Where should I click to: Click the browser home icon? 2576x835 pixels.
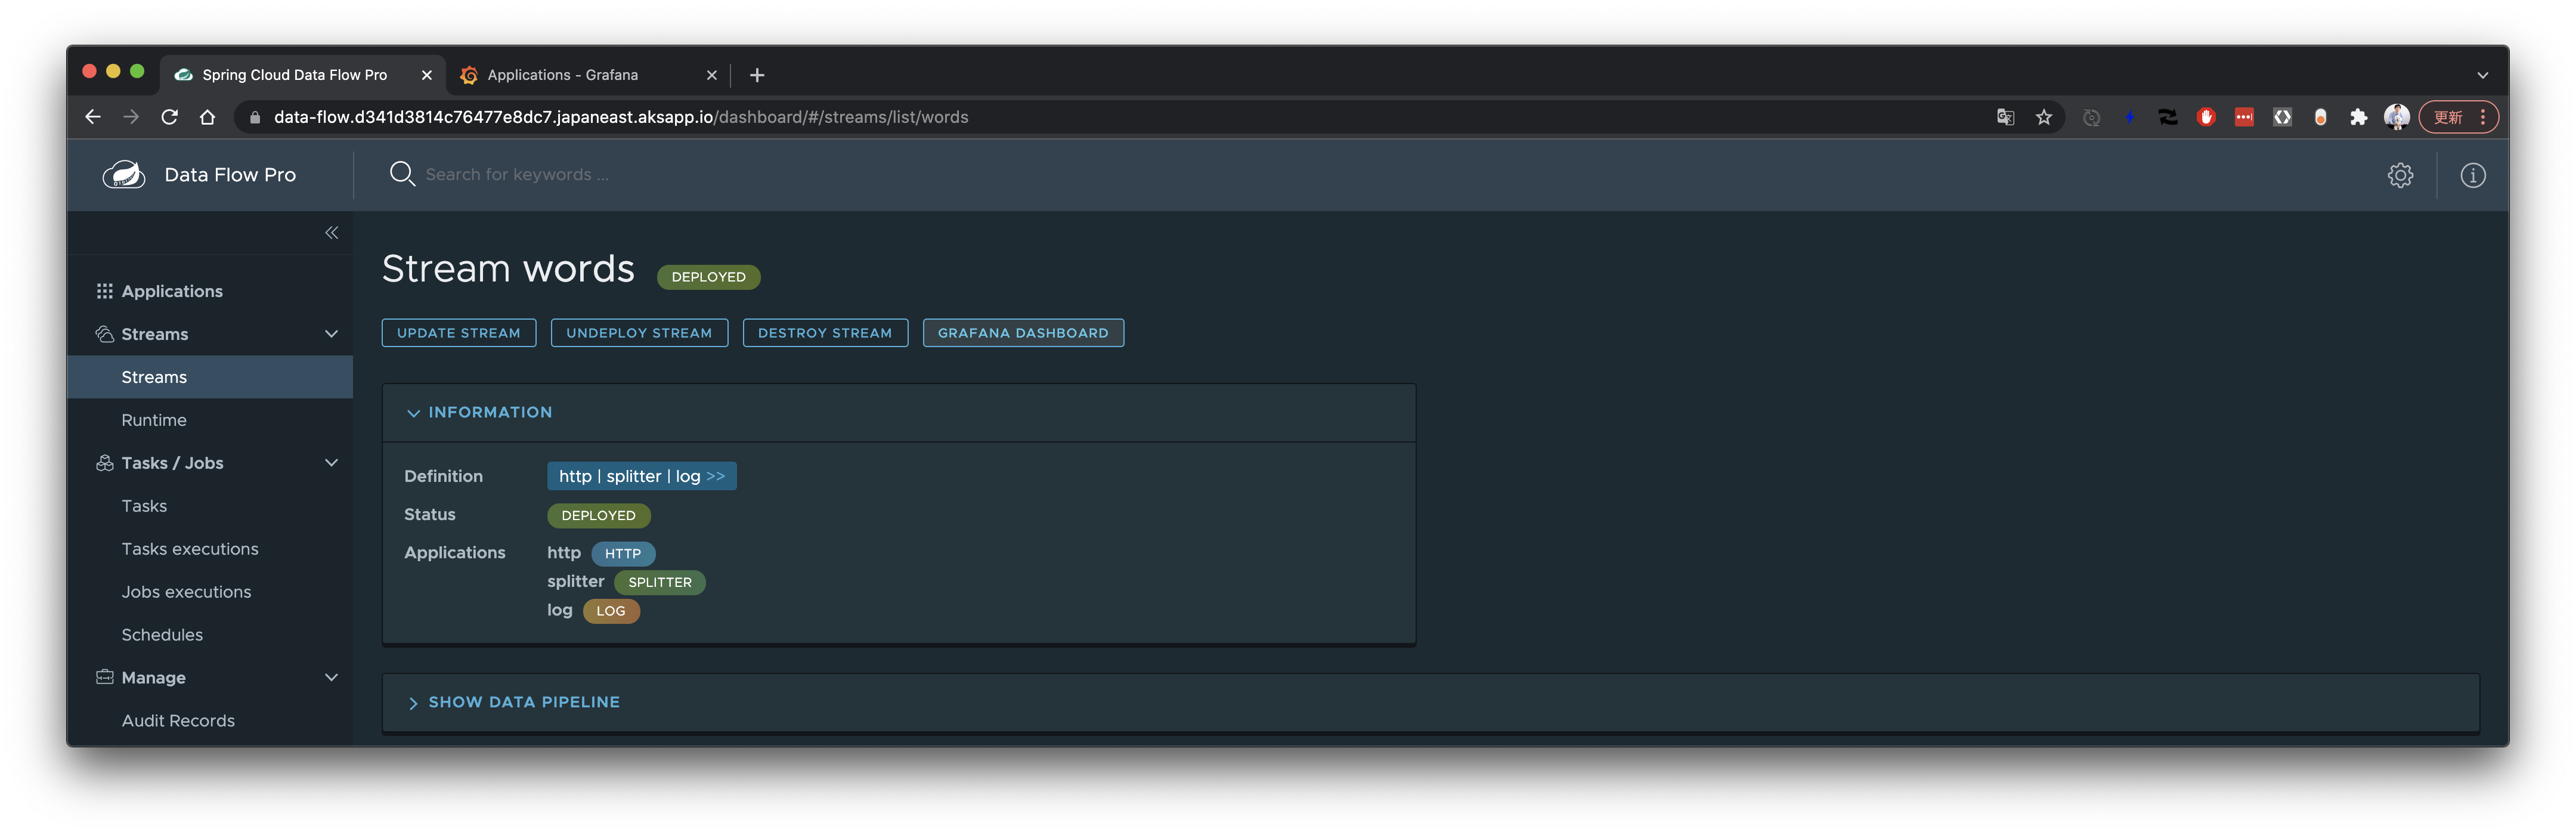(207, 117)
